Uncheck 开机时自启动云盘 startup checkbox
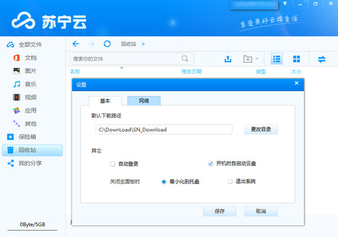This screenshot has width=338, height=237. click(211, 163)
